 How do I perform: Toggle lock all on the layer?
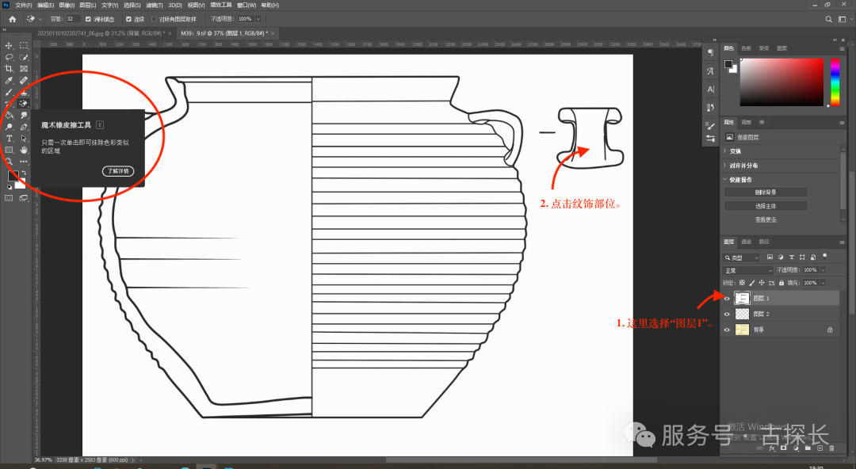[x=781, y=283]
